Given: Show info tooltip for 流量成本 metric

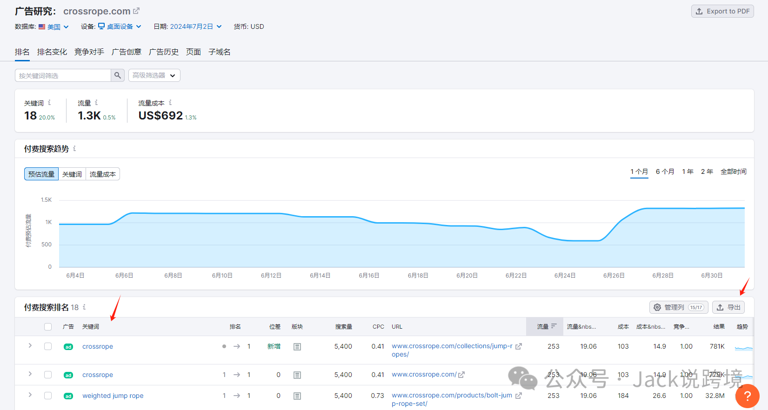Looking at the screenshot, I should (170, 103).
